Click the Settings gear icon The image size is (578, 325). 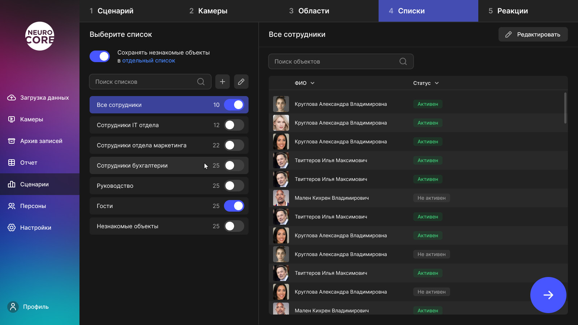pos(12,227)
